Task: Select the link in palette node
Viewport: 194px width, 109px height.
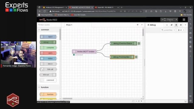Action: 48,64
